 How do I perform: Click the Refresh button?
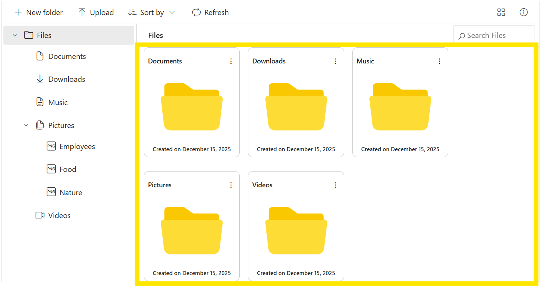coord(210,12)
